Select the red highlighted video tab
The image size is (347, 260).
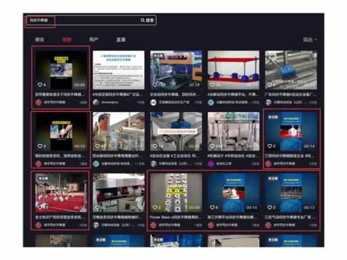pyautogui.click(x=67, y=40)
